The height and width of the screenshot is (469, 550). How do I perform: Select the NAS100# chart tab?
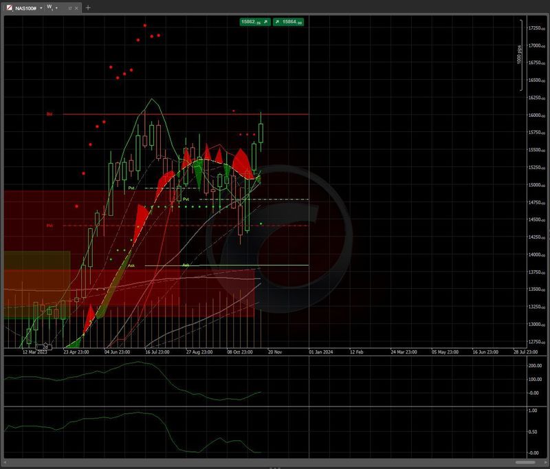click(24, 8)
